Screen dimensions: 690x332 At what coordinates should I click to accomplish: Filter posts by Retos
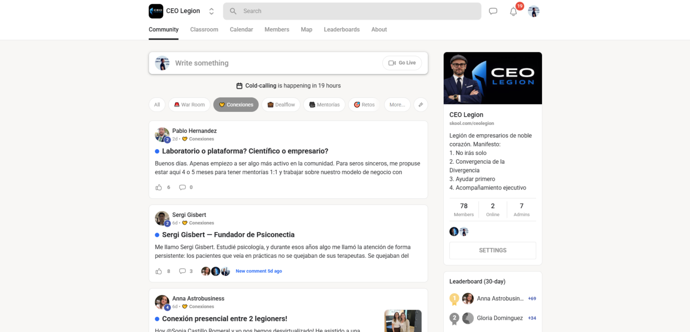pos(365,105)
